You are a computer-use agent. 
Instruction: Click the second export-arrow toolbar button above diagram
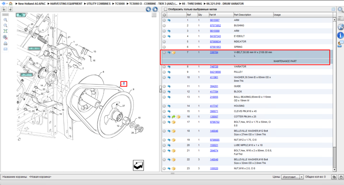10,9
